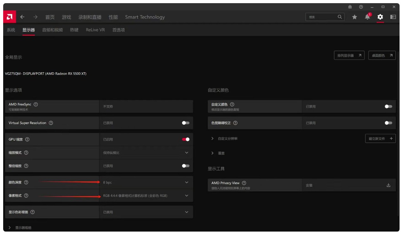Open the 性能 menu item
The image size is (404, 235).
coord(113,17)
